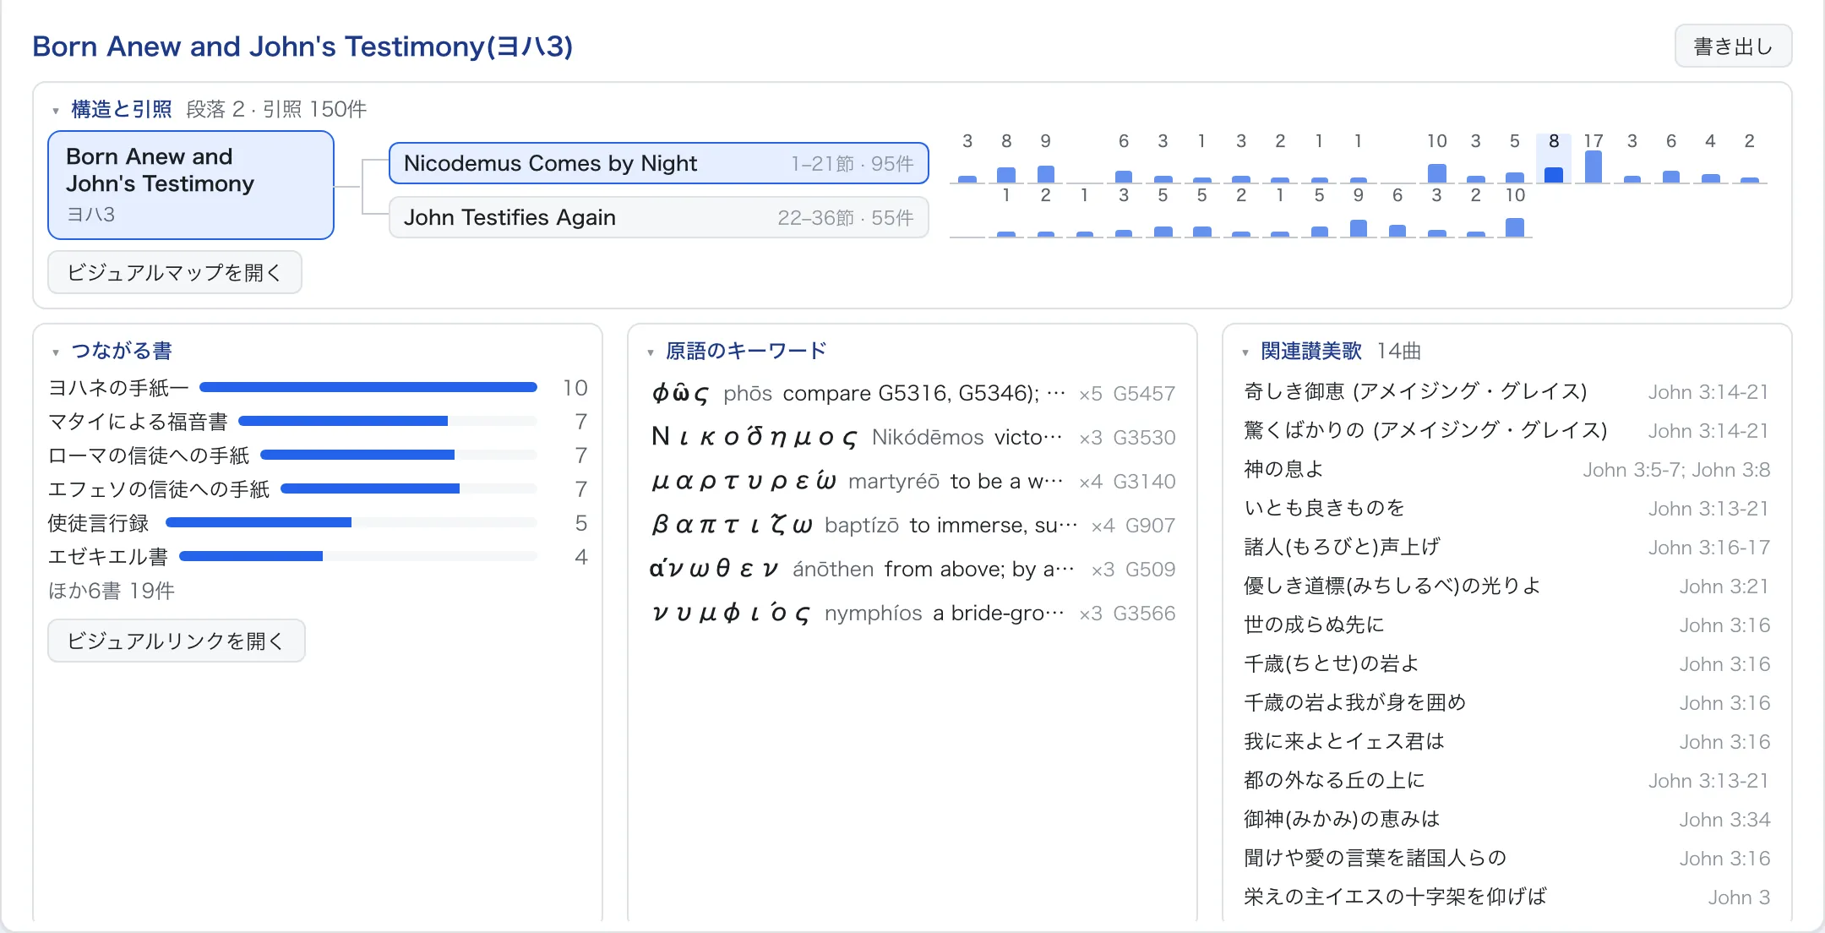This screenshot has height=933, width=1825.
Task: Open hymn 優しき道標(みちしるべ)の光りよ
Action: pos(1506,586)
